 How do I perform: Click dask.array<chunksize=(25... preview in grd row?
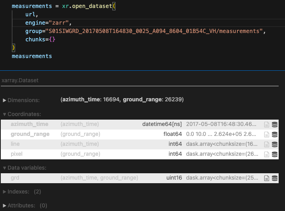pyautogui.click(x=222, y=178)
